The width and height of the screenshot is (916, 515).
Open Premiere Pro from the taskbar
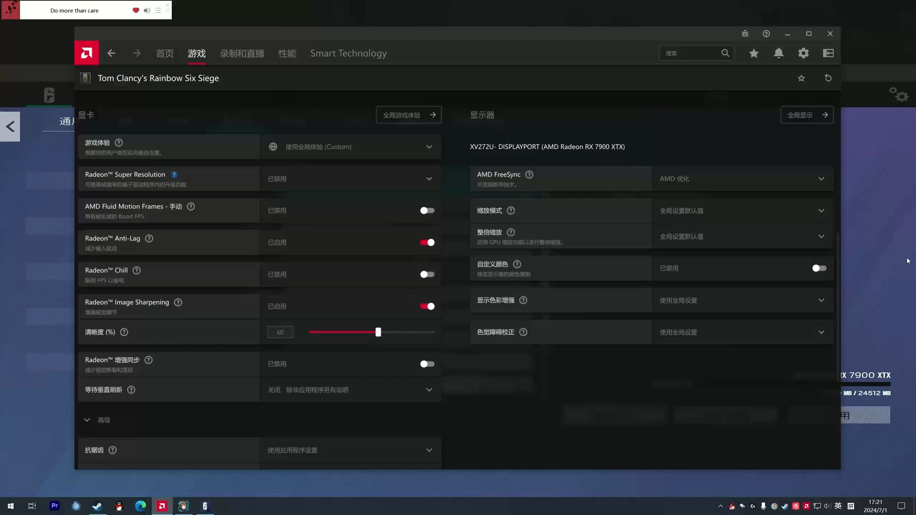point(54,506)
